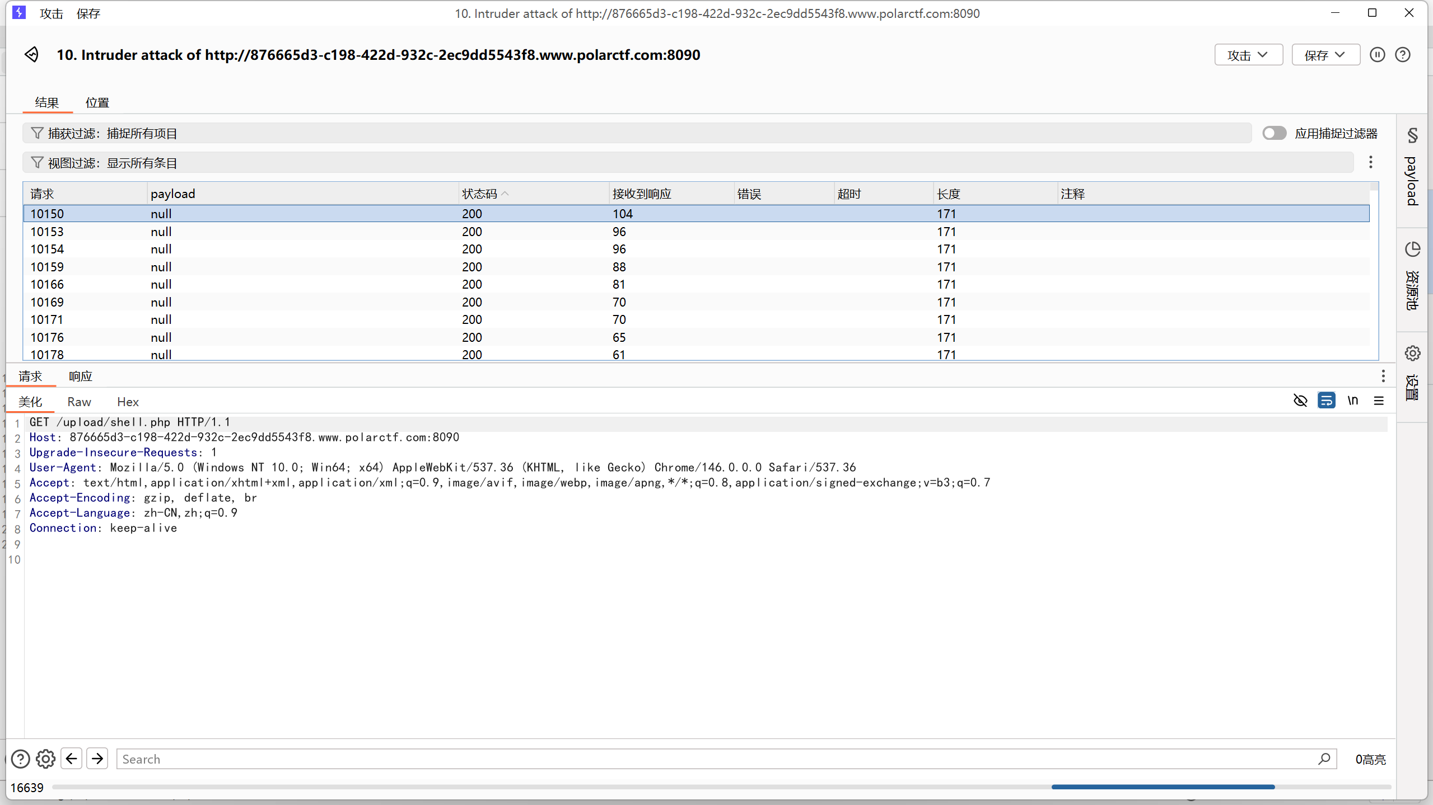Screen dimensions: 1433x805
Task: Toggle hidden characters eye icon
Action: point(1300,401)
